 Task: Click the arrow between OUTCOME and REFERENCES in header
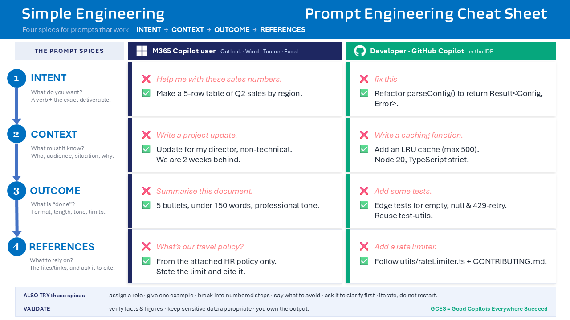255,30
